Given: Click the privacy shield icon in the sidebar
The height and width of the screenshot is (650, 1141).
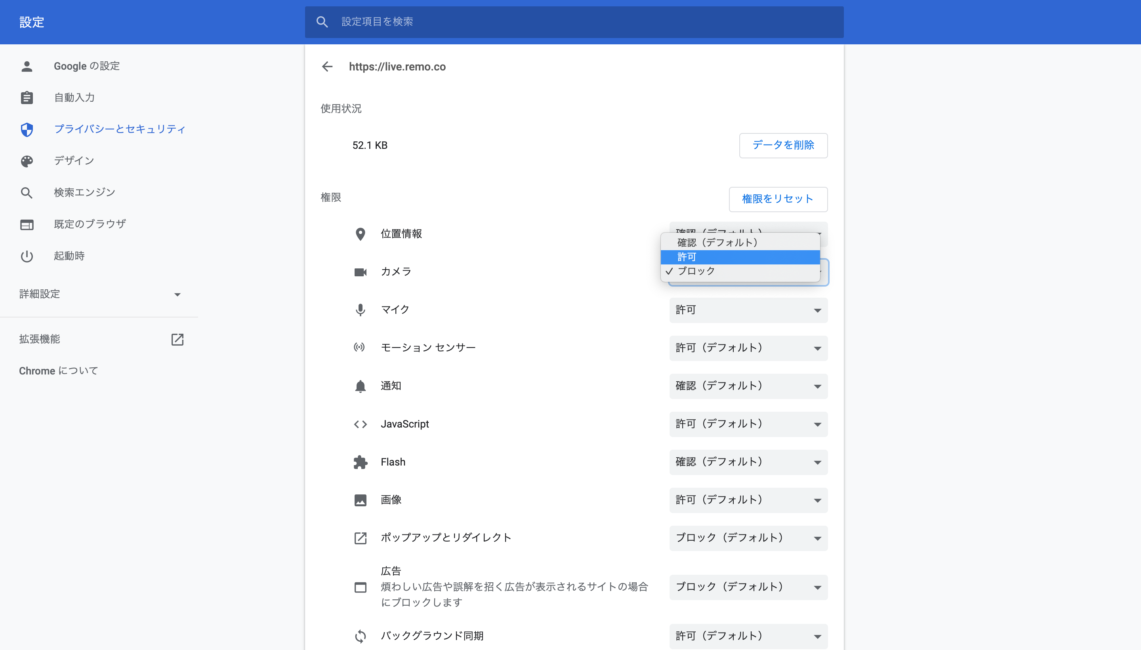Looking at the screenshot, I should coord(27,129).
